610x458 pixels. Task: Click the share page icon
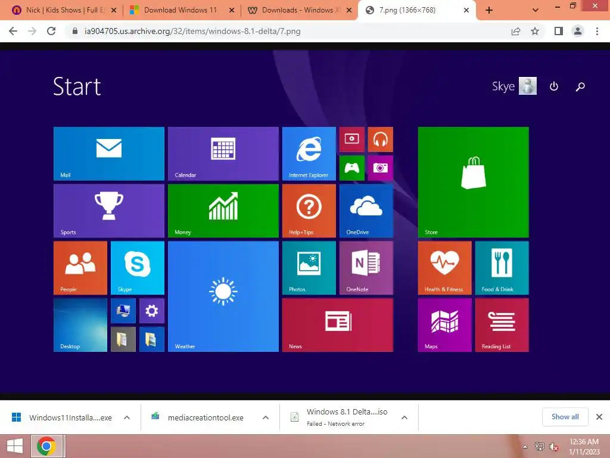[516, 31]
